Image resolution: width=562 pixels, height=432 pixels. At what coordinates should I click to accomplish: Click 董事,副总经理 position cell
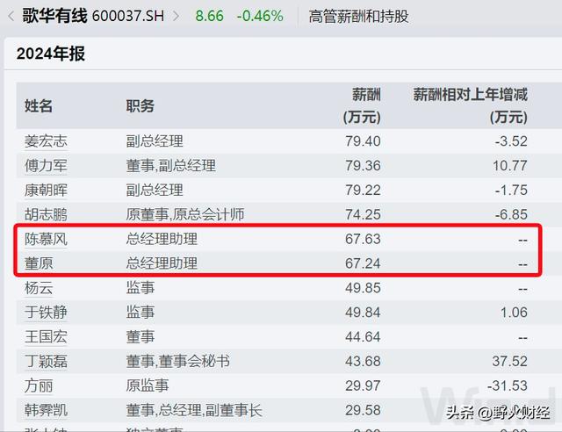[x=171, y=166]
